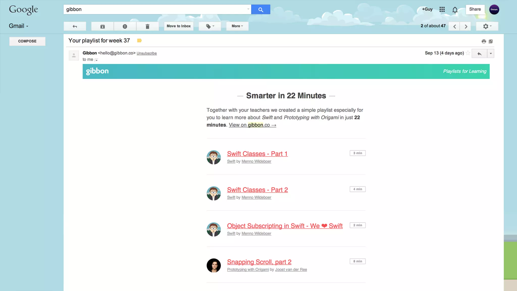
Task: Click the Google logo
Action: (23, 10)
